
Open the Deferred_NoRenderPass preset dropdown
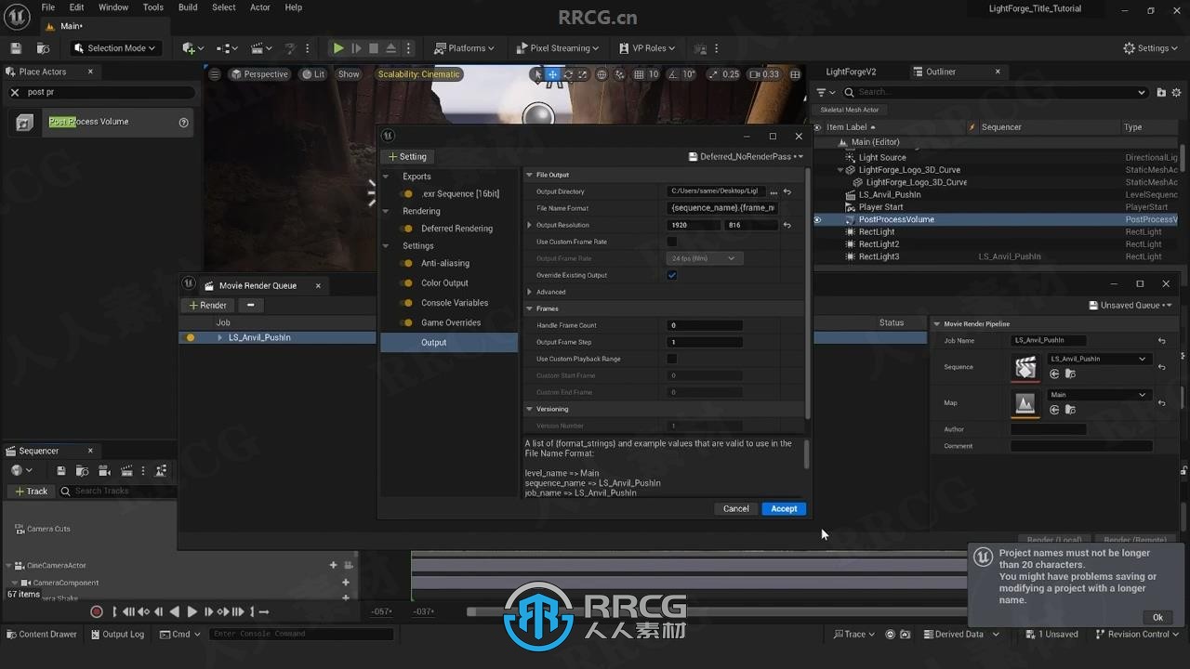click(746, 157)
